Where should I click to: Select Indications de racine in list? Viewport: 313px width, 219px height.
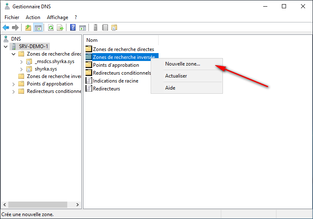115,81
